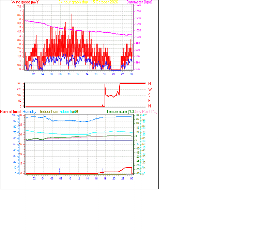278x233 pixels.
Task: Click the W direction label on wind chart
Action: pyautogui.click(x=150, y=89)
